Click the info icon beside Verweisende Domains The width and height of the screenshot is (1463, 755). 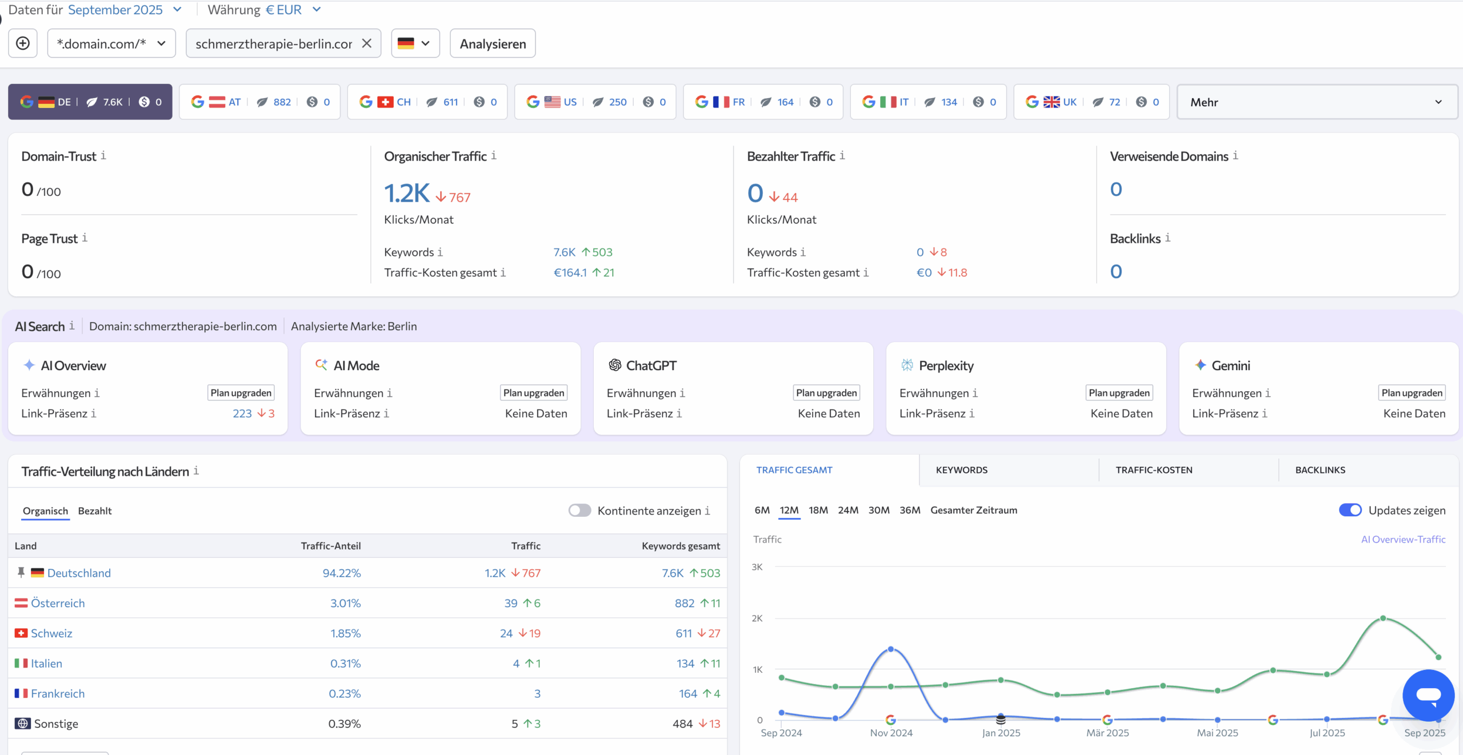tap(1236, 155)
